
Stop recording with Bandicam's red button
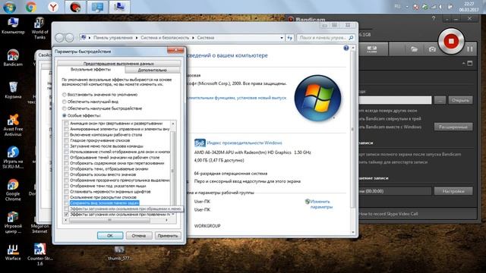(451, 41)
